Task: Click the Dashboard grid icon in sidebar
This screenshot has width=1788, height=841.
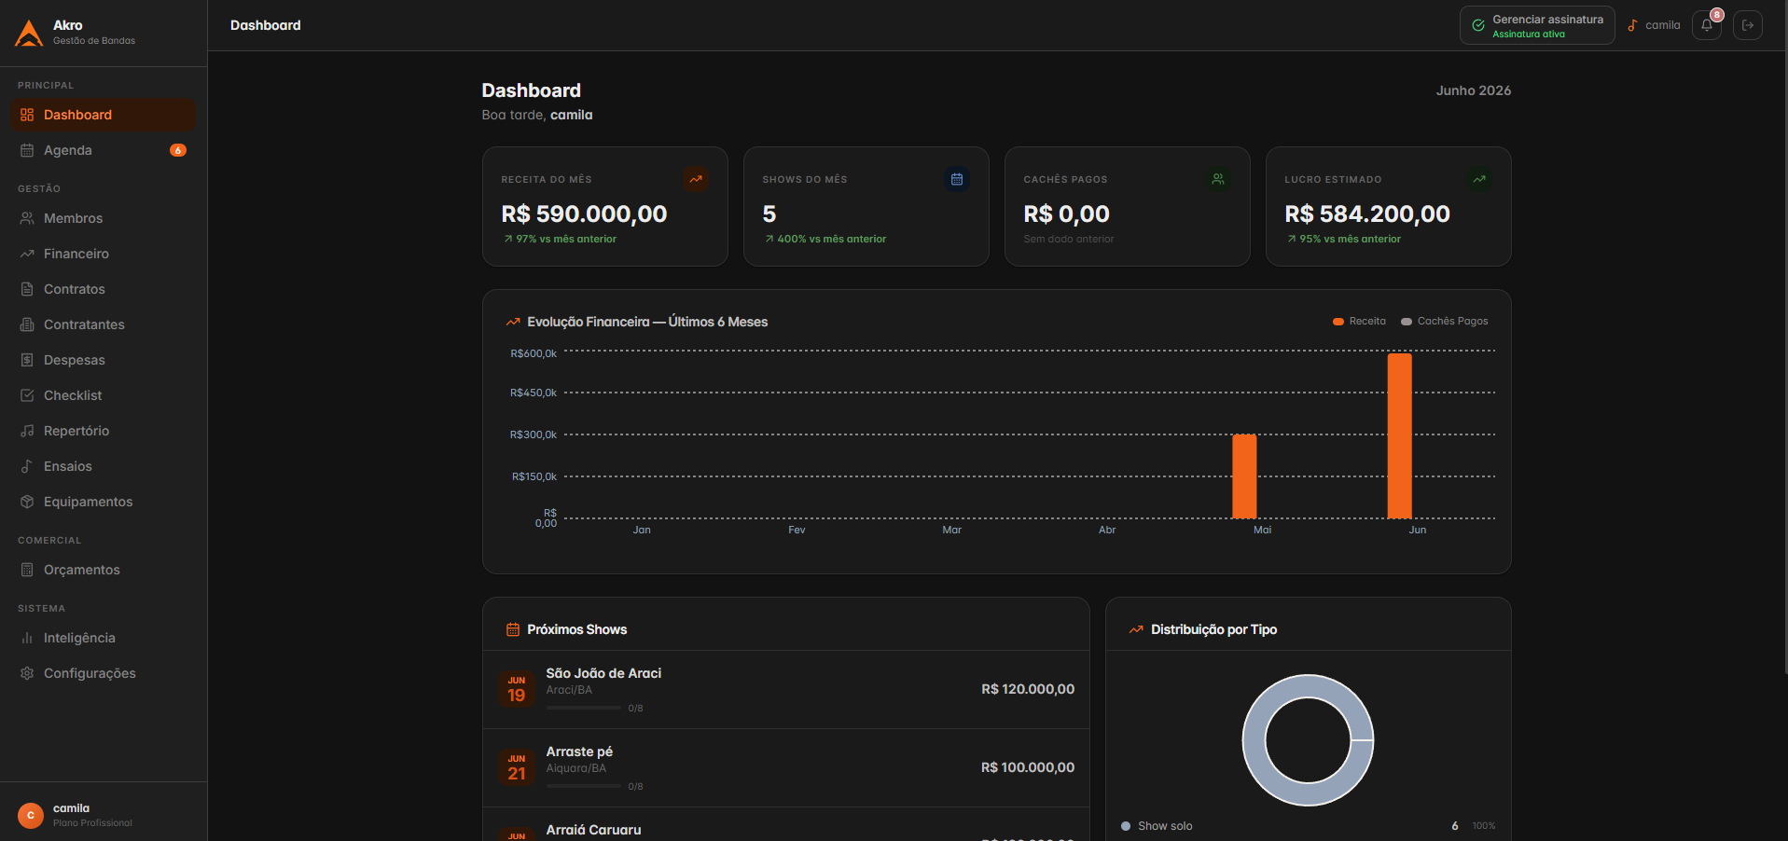Action: (27, 115)
